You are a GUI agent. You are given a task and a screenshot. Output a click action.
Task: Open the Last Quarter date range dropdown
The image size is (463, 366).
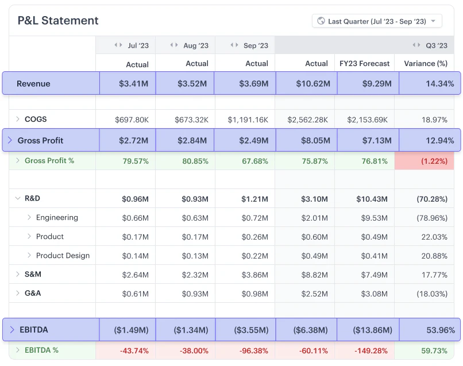[x=377, y=21]
